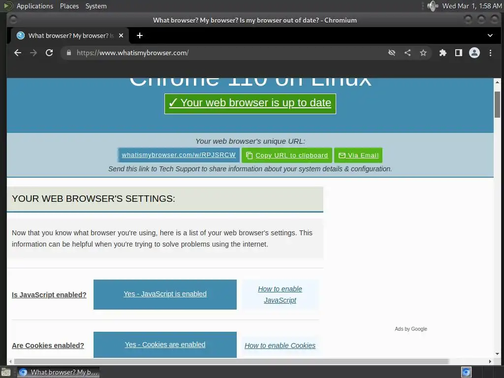Click the scroll down arrow
This screenshot has width=504, height=378.
(497, 354)
